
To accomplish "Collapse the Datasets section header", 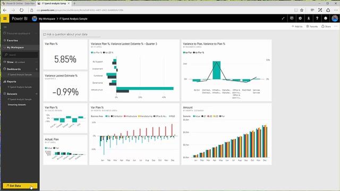I will (12, 94).
